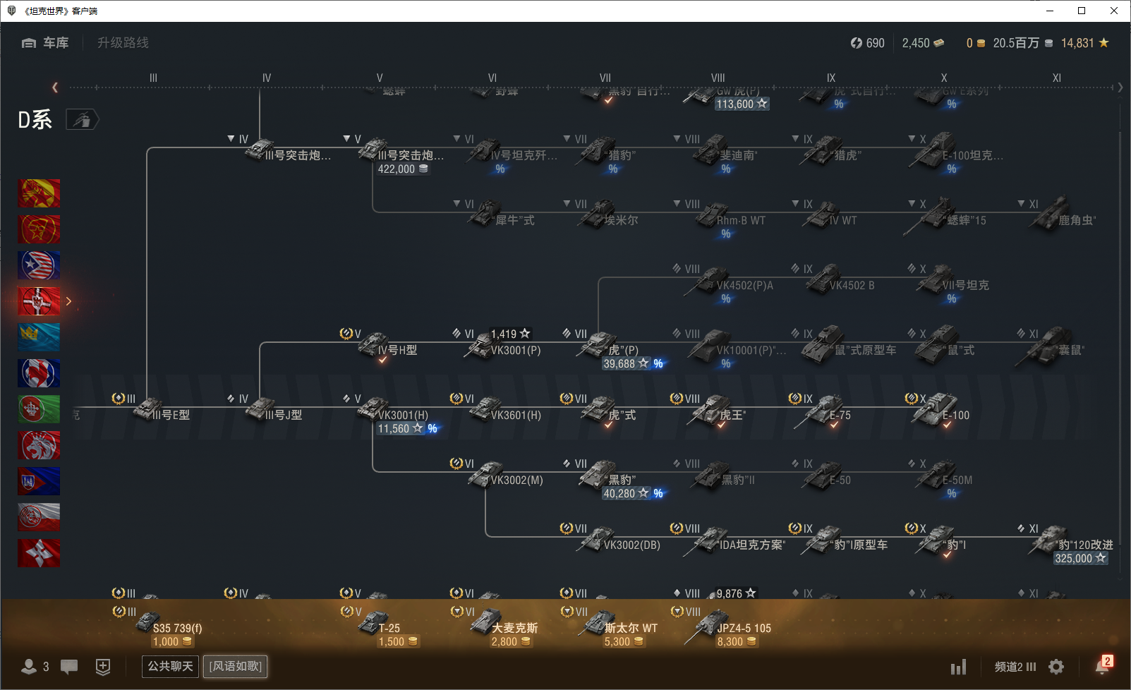Open the "豹"120改进 tier XI tank
Screen dimensions: 1131x690
pyautogui.click(x=1072, y=540)
